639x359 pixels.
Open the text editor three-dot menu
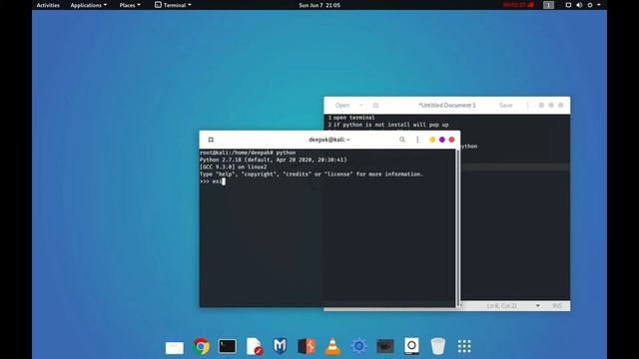coord(527,105)
